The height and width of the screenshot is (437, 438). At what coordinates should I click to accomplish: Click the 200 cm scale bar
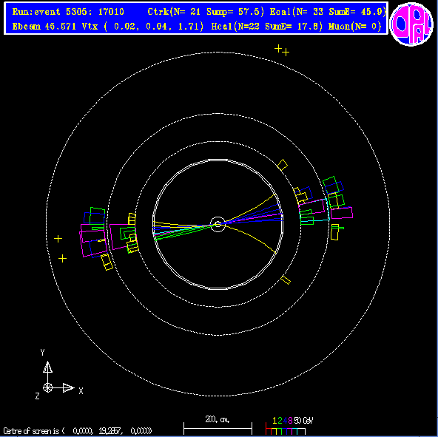[218, 429]
